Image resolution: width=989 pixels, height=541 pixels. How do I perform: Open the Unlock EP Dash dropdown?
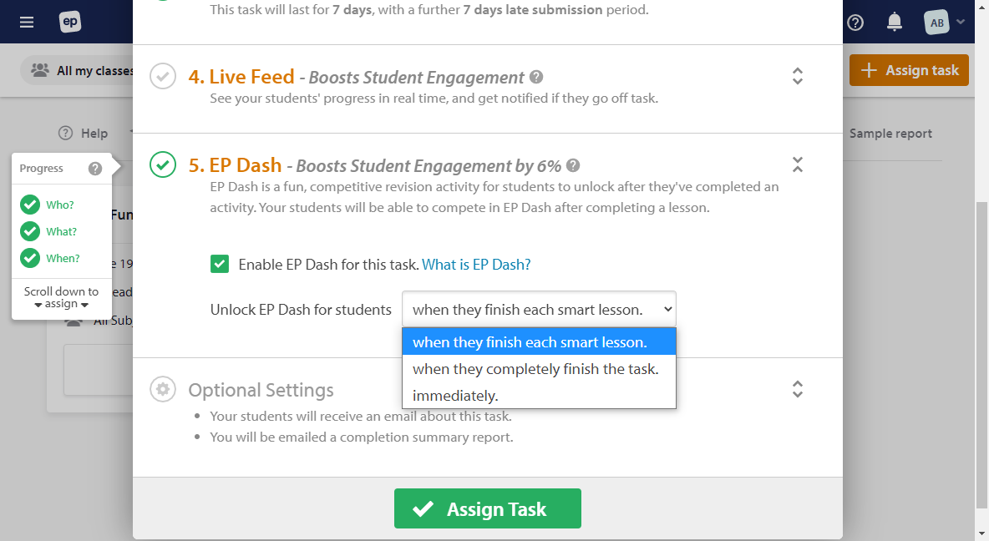click(x=539, y=310)
